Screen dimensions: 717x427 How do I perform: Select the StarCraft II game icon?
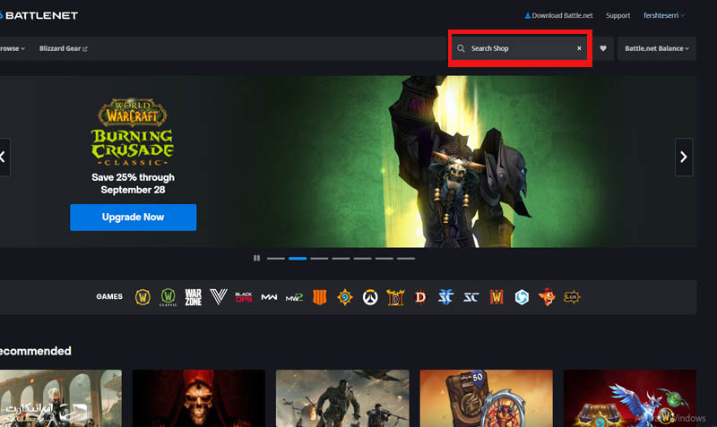[445, 297]
